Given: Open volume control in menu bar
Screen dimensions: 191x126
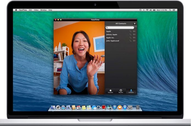Looking at the screenshot, I should [x=151, y=10].
